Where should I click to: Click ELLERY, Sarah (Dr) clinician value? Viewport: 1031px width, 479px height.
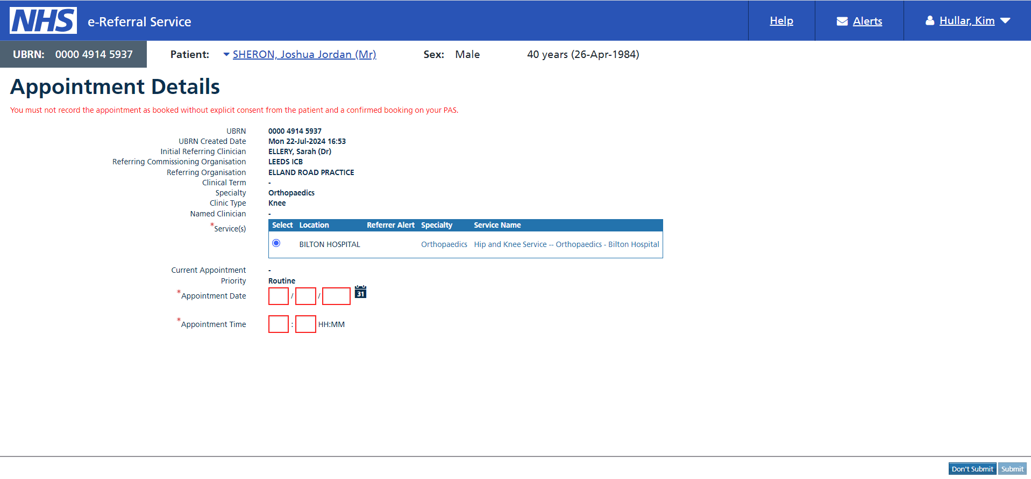pyautogui.click(x=300, y=151)
